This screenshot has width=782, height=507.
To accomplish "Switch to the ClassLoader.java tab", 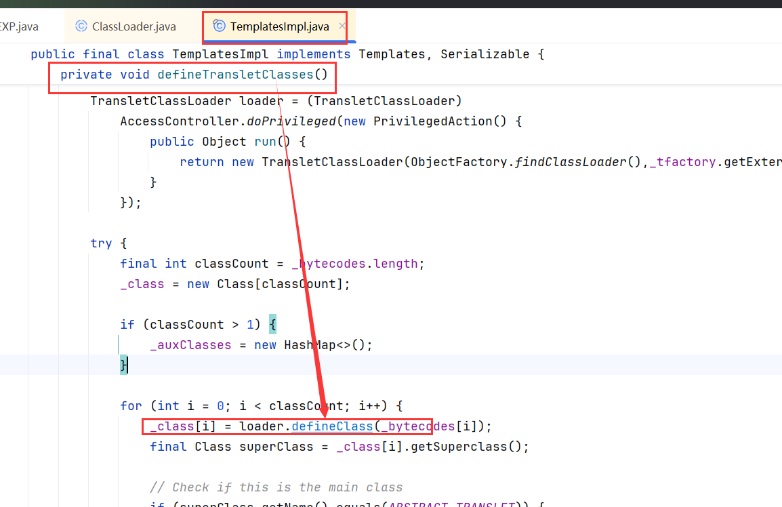I will 133,26.
